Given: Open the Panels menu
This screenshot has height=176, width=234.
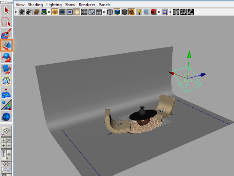Looking at the screenshot, I should click(105, 5).
